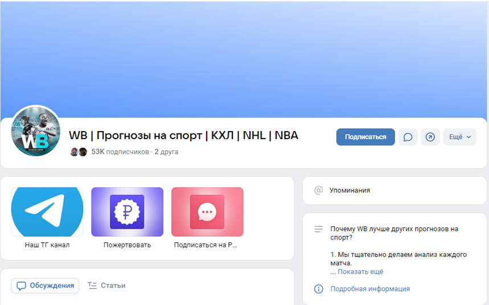Image resolution: width=489 pixels, height=305 pixels.
Task: Switch to the Статьи tab
Action: (106, 286)
